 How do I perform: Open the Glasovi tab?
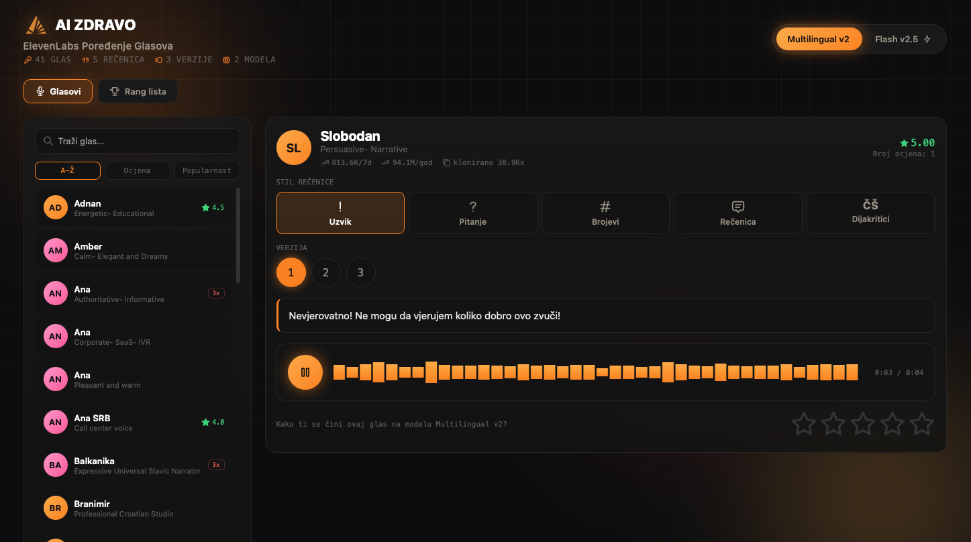click(x=58, y=91)
